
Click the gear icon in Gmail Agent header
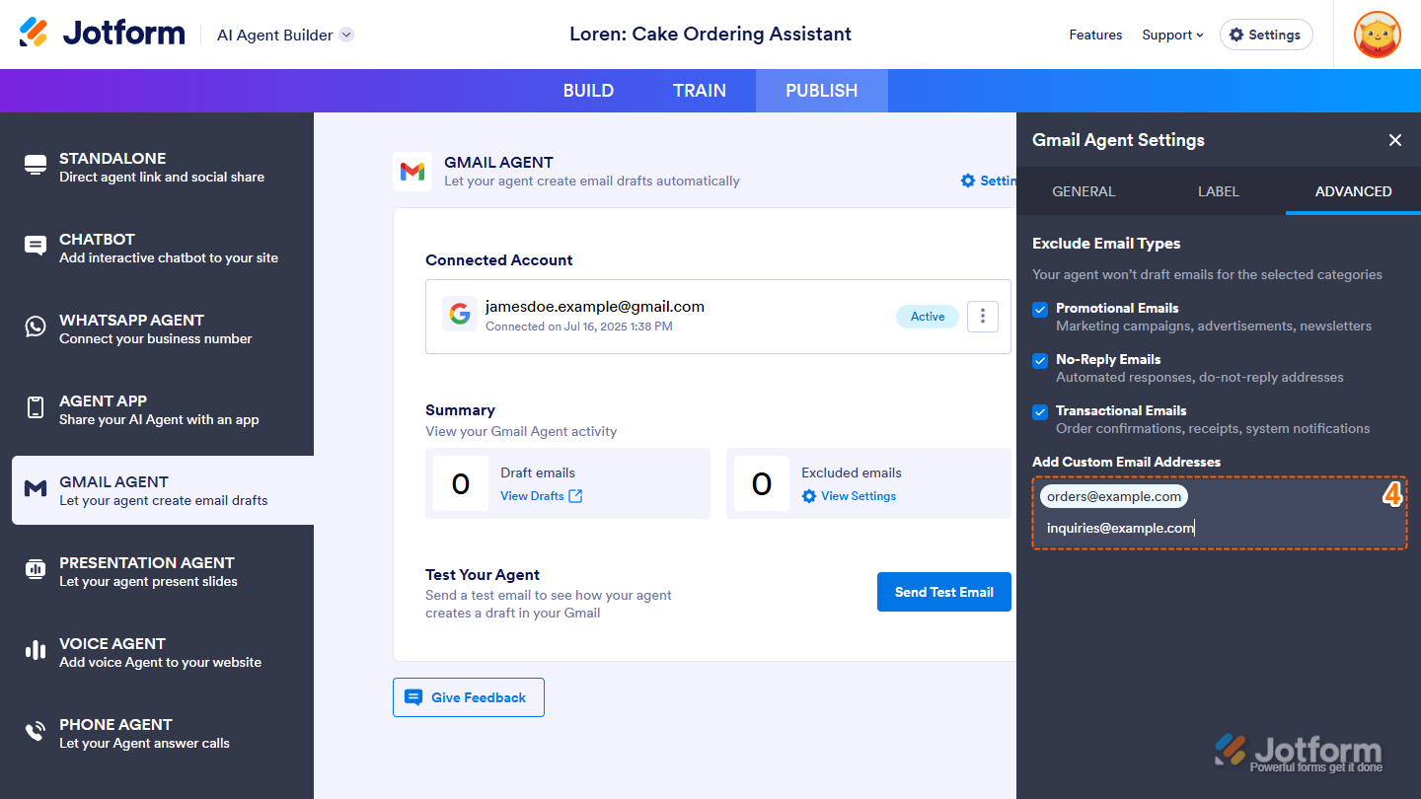click(968, 181)
